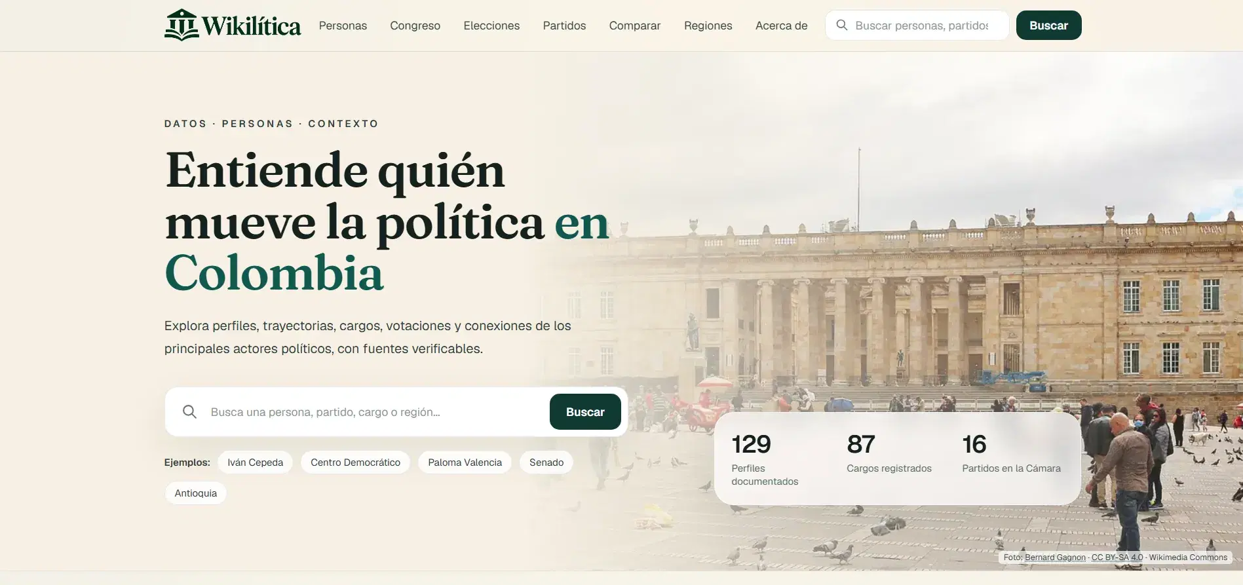Open the CC BY-SA 4.0 license link
The image size is (1243, 585).
tap(1117, 557)
